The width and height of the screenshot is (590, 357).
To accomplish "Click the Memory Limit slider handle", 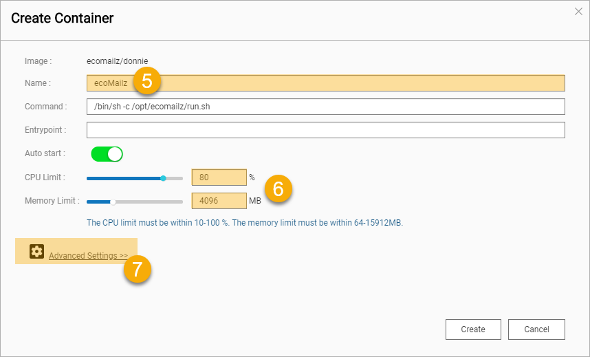I will pyautogui.click(x=113, y=202).
